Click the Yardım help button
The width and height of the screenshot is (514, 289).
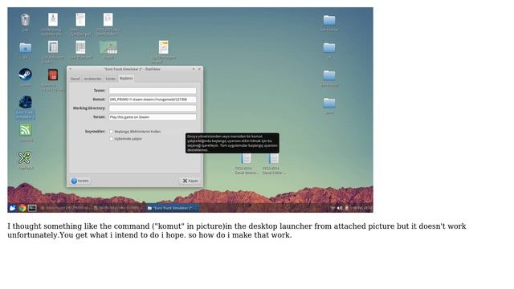80,181
